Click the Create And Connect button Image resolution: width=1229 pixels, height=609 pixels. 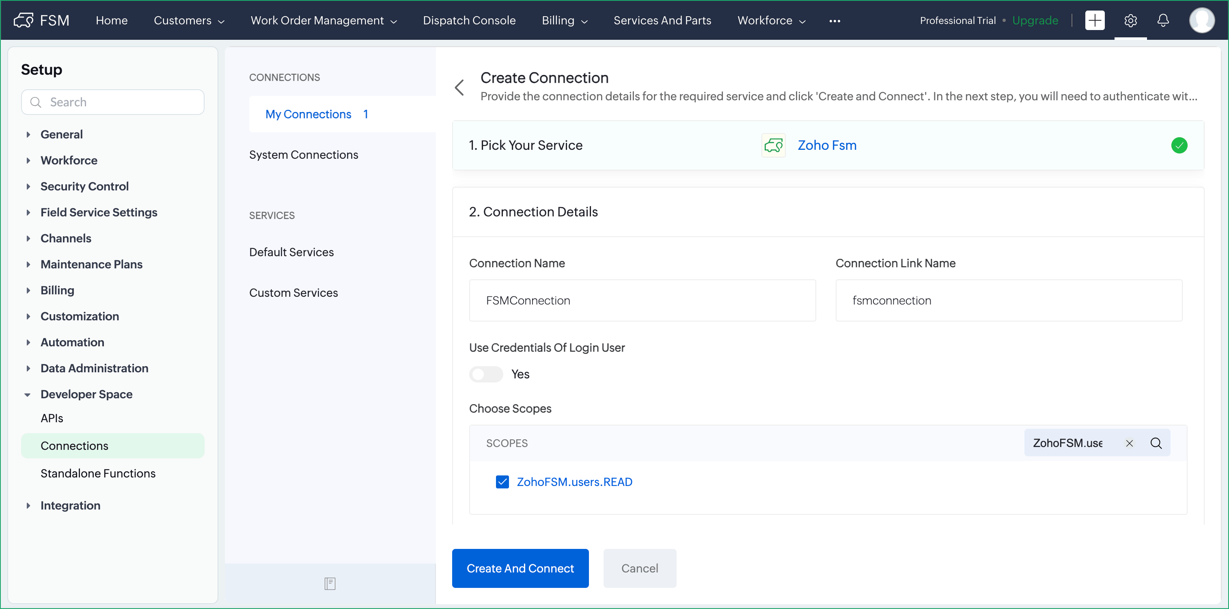click(520, 568)
